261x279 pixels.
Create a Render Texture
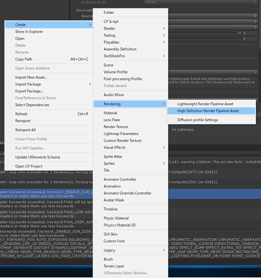pos(130,127)
